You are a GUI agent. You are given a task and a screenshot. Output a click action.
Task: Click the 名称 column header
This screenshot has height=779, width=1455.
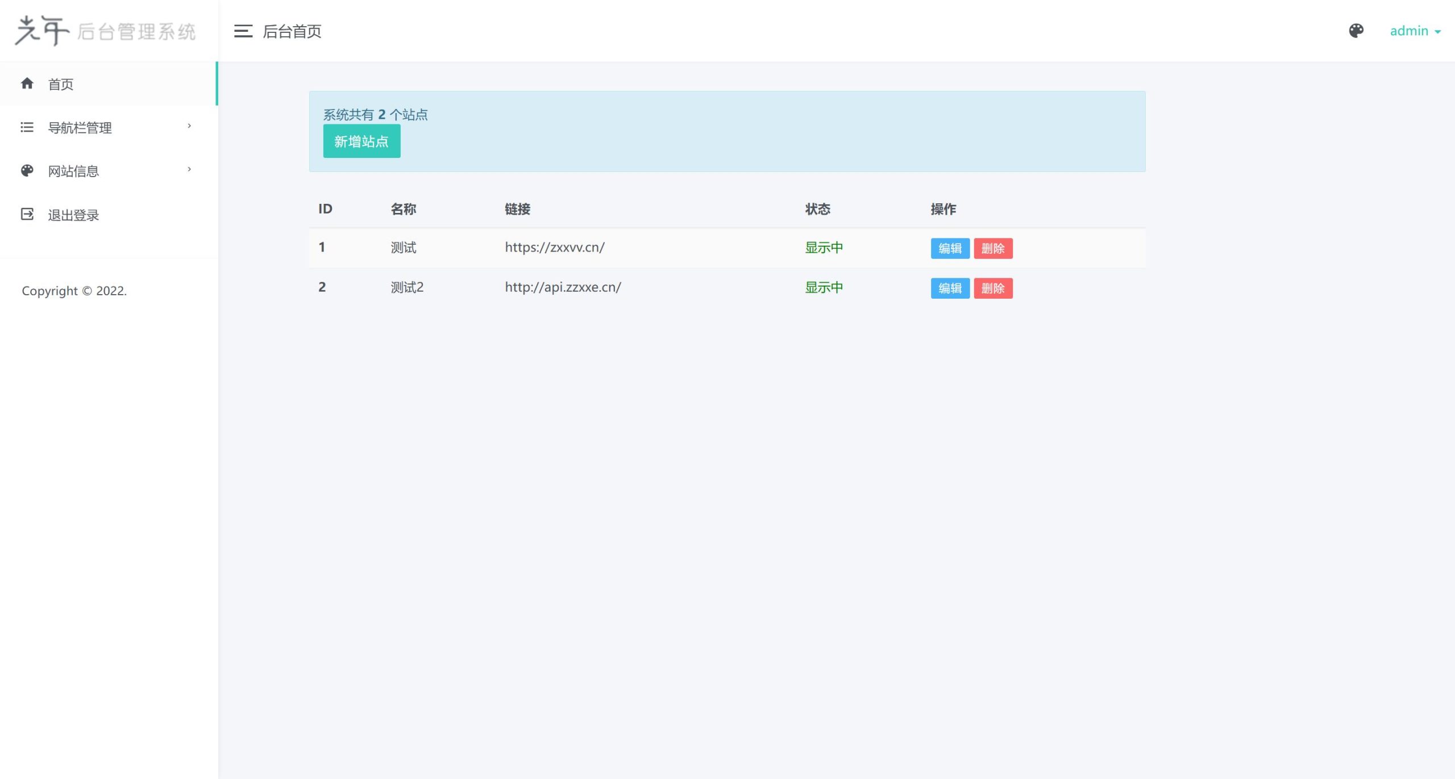404,209
